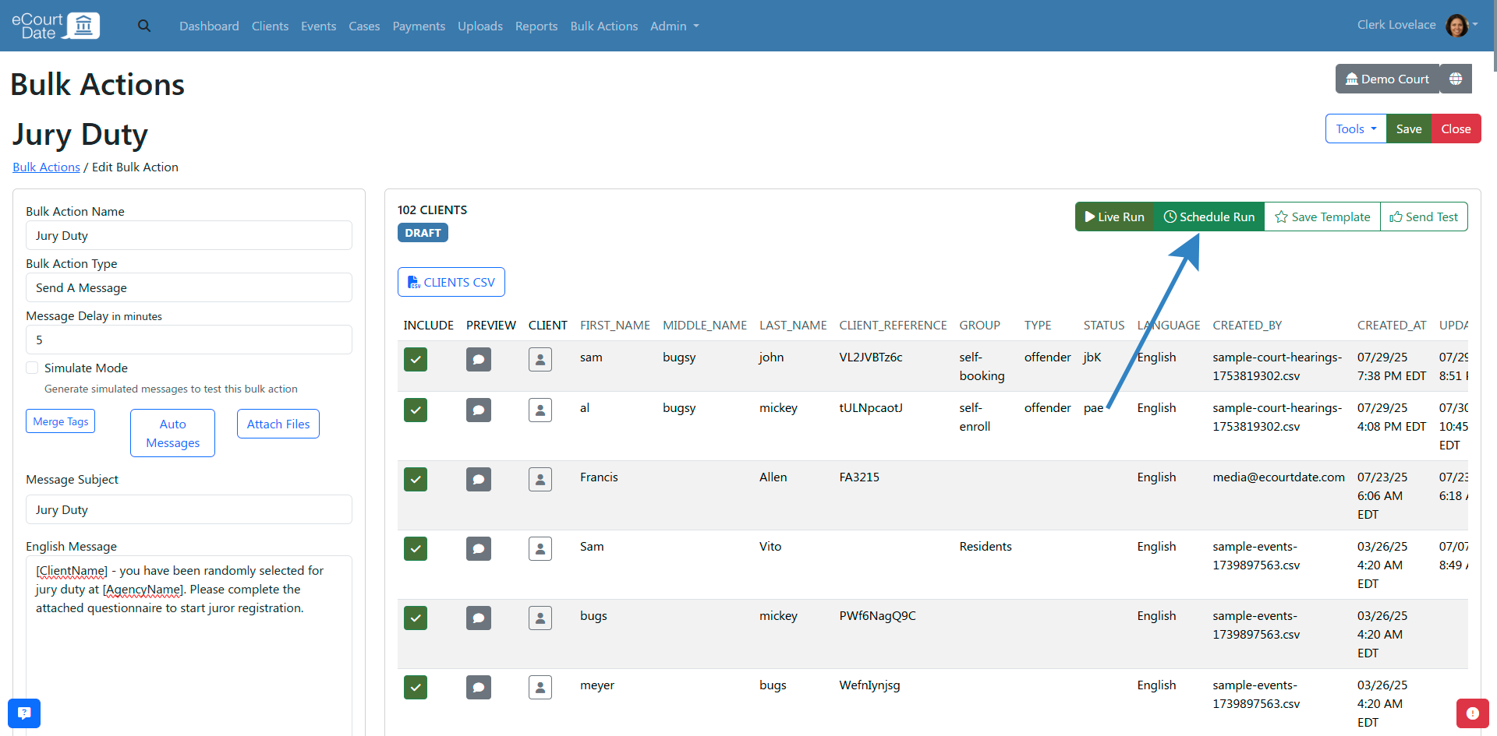1497x736 pixels.
Task: Preview message for client meyer
Action: click(x=479, y=687)
